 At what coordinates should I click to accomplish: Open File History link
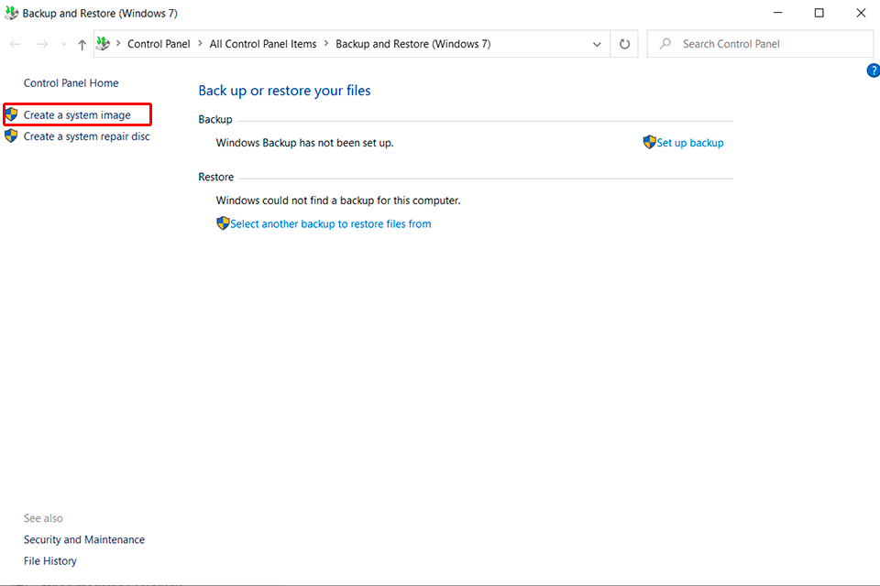coord(49,560)
